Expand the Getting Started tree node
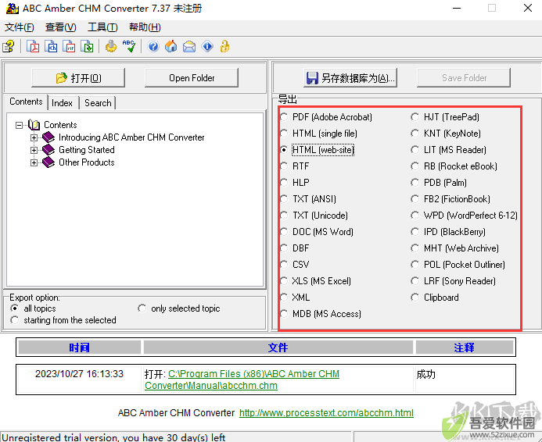 click(34, 150)
